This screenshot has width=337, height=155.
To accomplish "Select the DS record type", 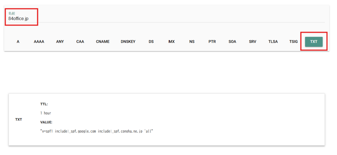I will tap(151, 42).
